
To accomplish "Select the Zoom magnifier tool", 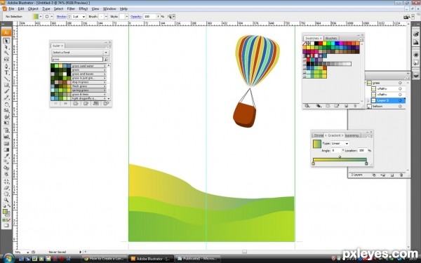I will tap(6, 200).
